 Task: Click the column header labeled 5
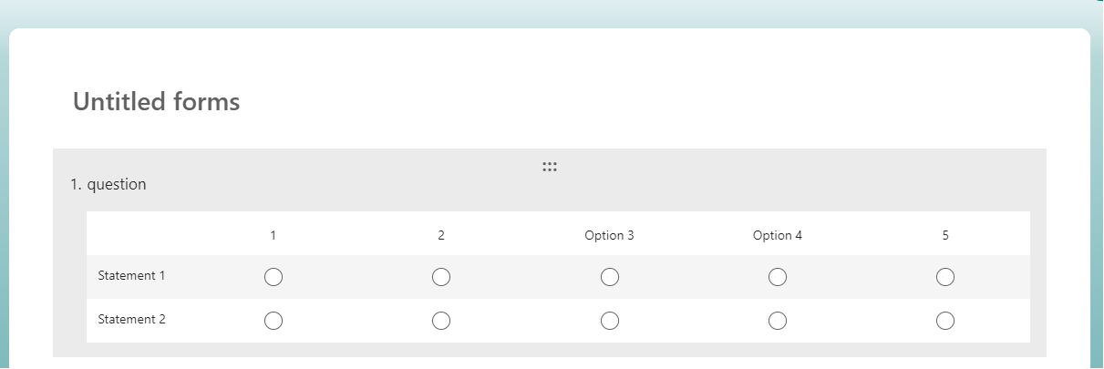[945, 235]
